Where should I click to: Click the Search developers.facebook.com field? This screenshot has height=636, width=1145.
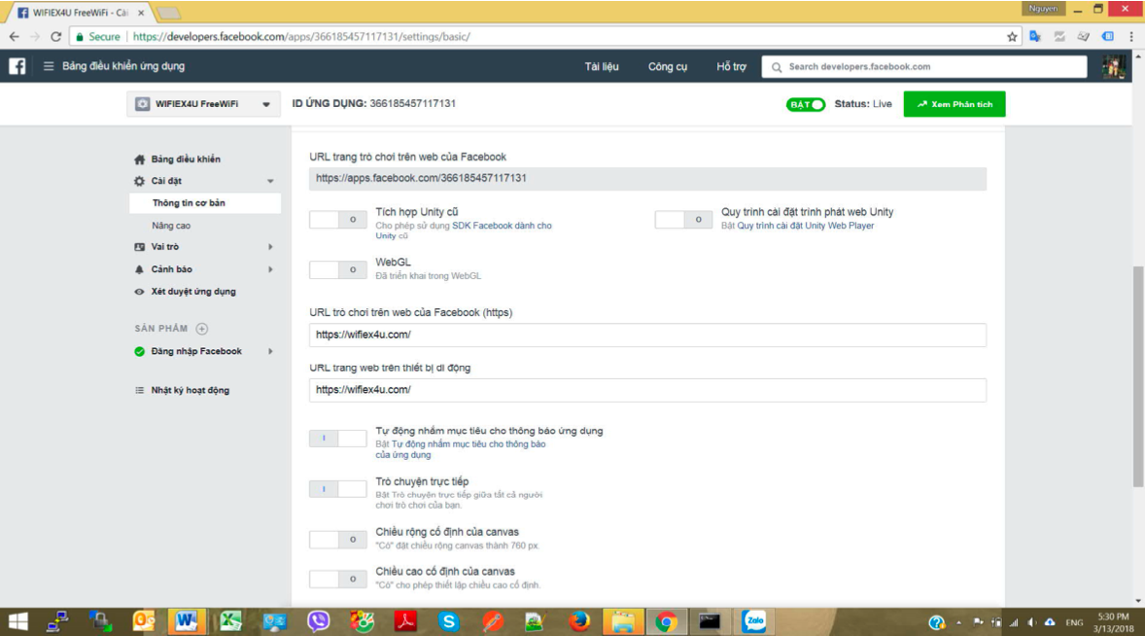click(x=924, y=66)
